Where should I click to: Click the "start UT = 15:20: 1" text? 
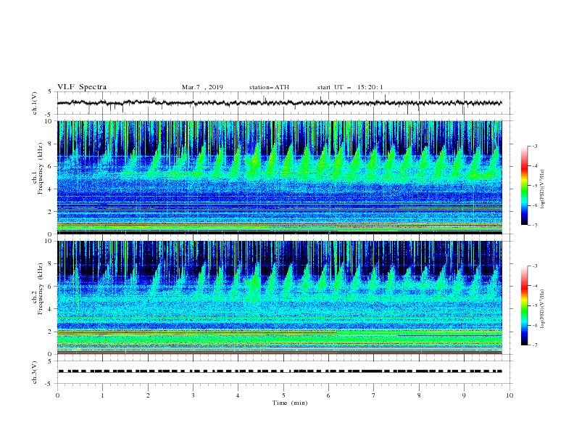point(350,87)
